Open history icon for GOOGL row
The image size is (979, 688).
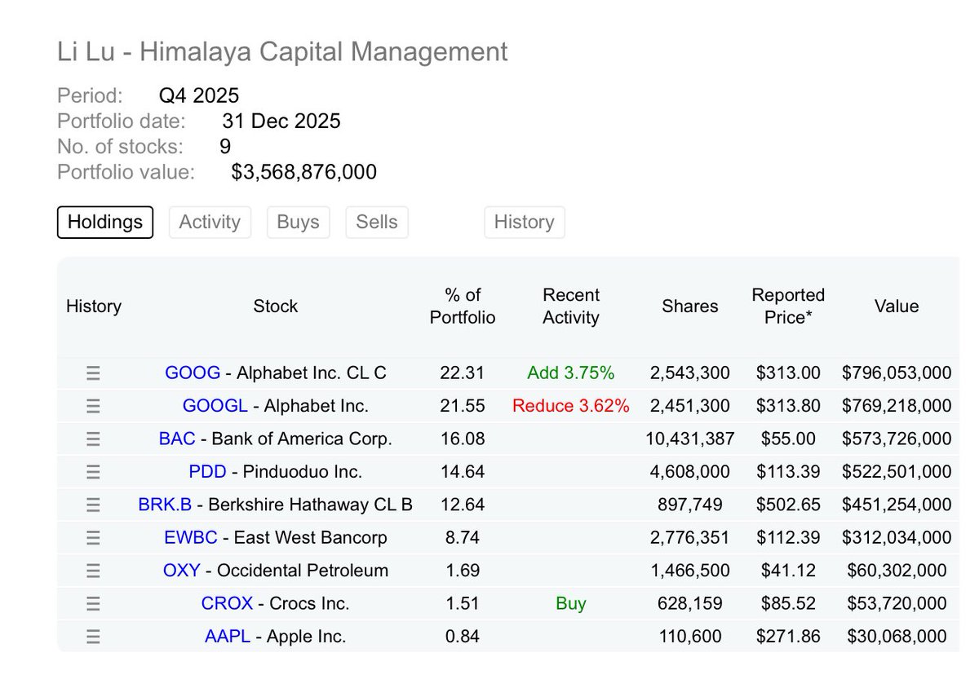tap(93, 406)
